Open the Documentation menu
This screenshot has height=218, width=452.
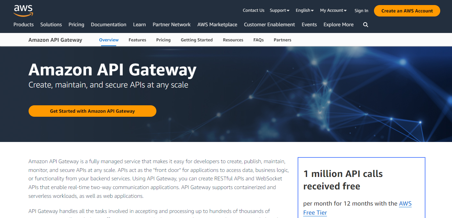tap(109, 25)
